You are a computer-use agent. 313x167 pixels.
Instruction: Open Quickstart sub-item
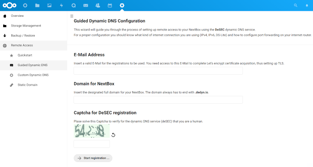click(x=34, y=55)
